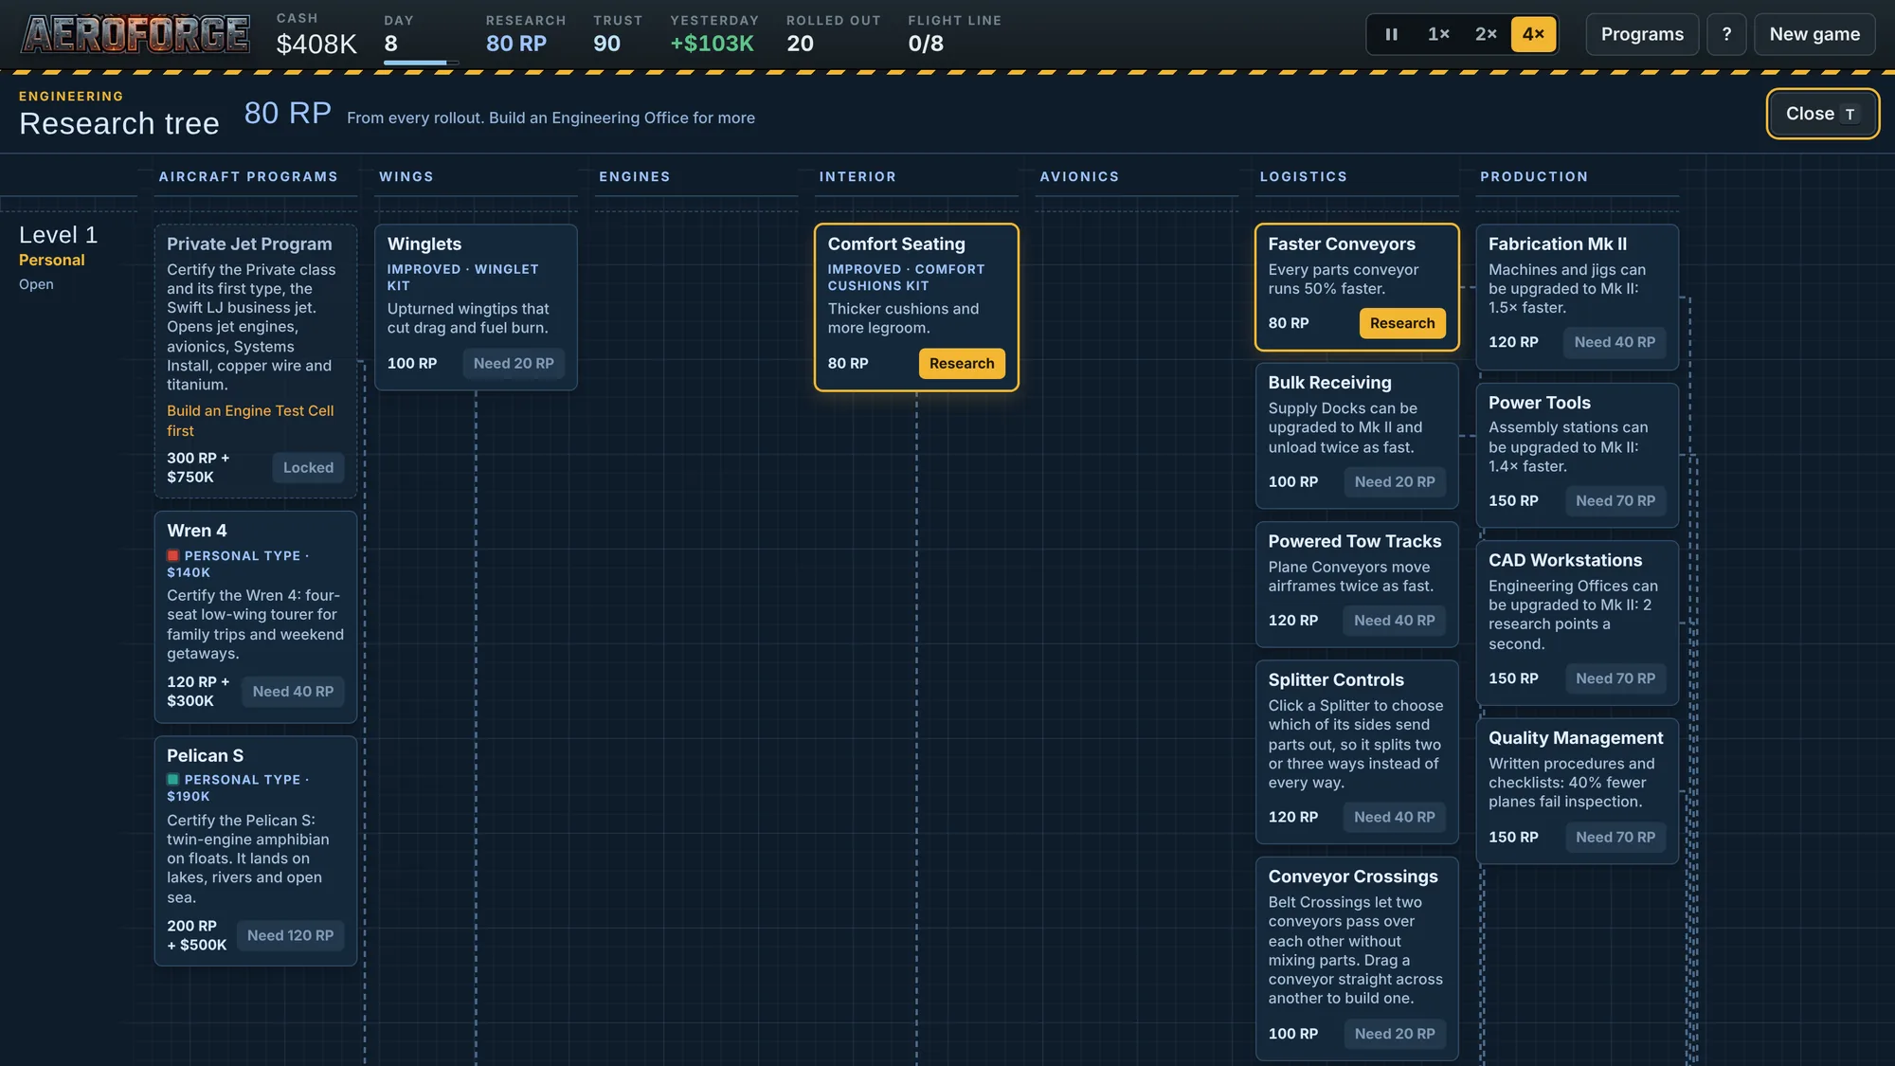The width and height of the screenshot is (1895, 1066).
Task: Start a New game
Action: pos(1814,34)
